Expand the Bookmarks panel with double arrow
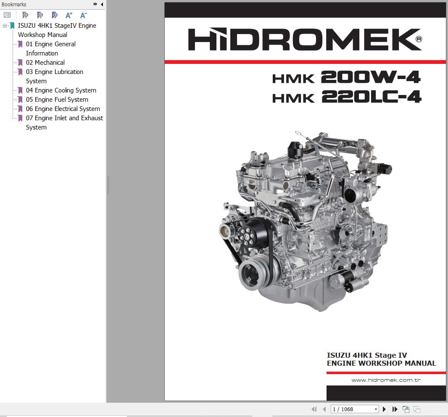Image resolution: width=448 pixels, height=417 pixels. [95, 4]
